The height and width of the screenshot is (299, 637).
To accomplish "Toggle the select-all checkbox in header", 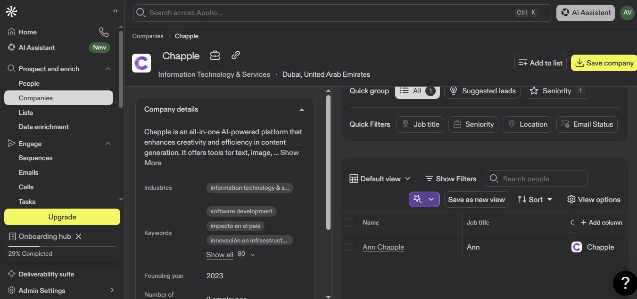I will click(x=349, y=223).
